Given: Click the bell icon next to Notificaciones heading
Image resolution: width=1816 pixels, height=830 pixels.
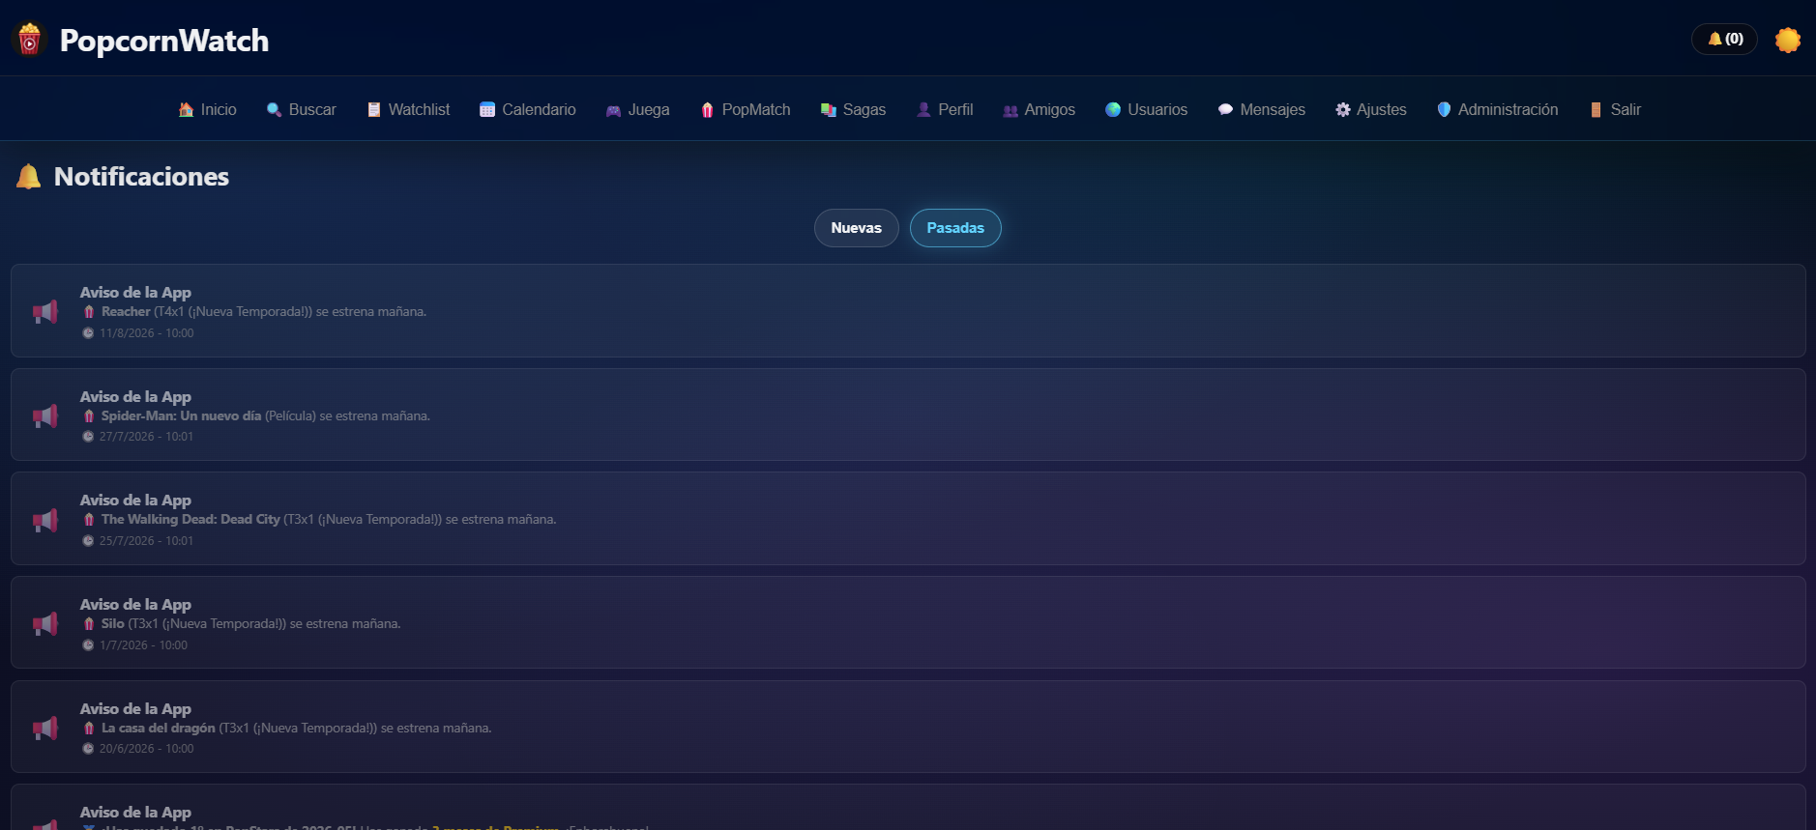Looking at the screenshot, I should coord(29,177).
